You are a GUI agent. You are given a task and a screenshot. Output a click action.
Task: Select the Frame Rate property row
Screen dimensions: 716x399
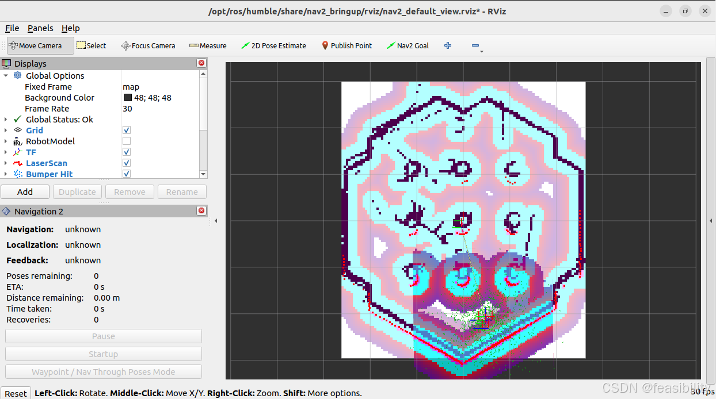pos(101,108)
